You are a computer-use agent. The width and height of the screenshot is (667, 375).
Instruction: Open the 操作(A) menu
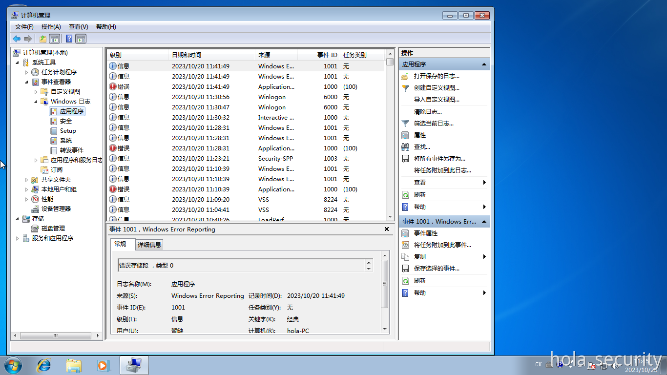51,27
